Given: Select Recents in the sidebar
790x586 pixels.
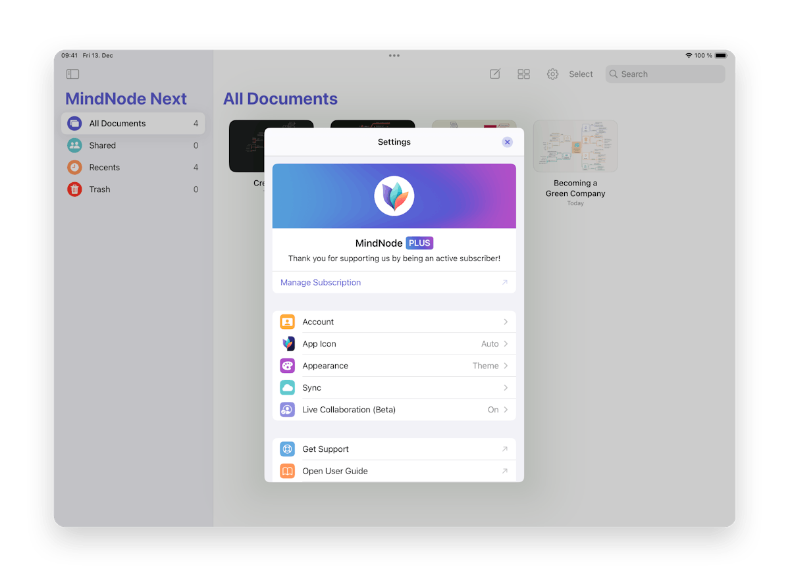Looking at the screenshot, I should (x=105, y=167).
